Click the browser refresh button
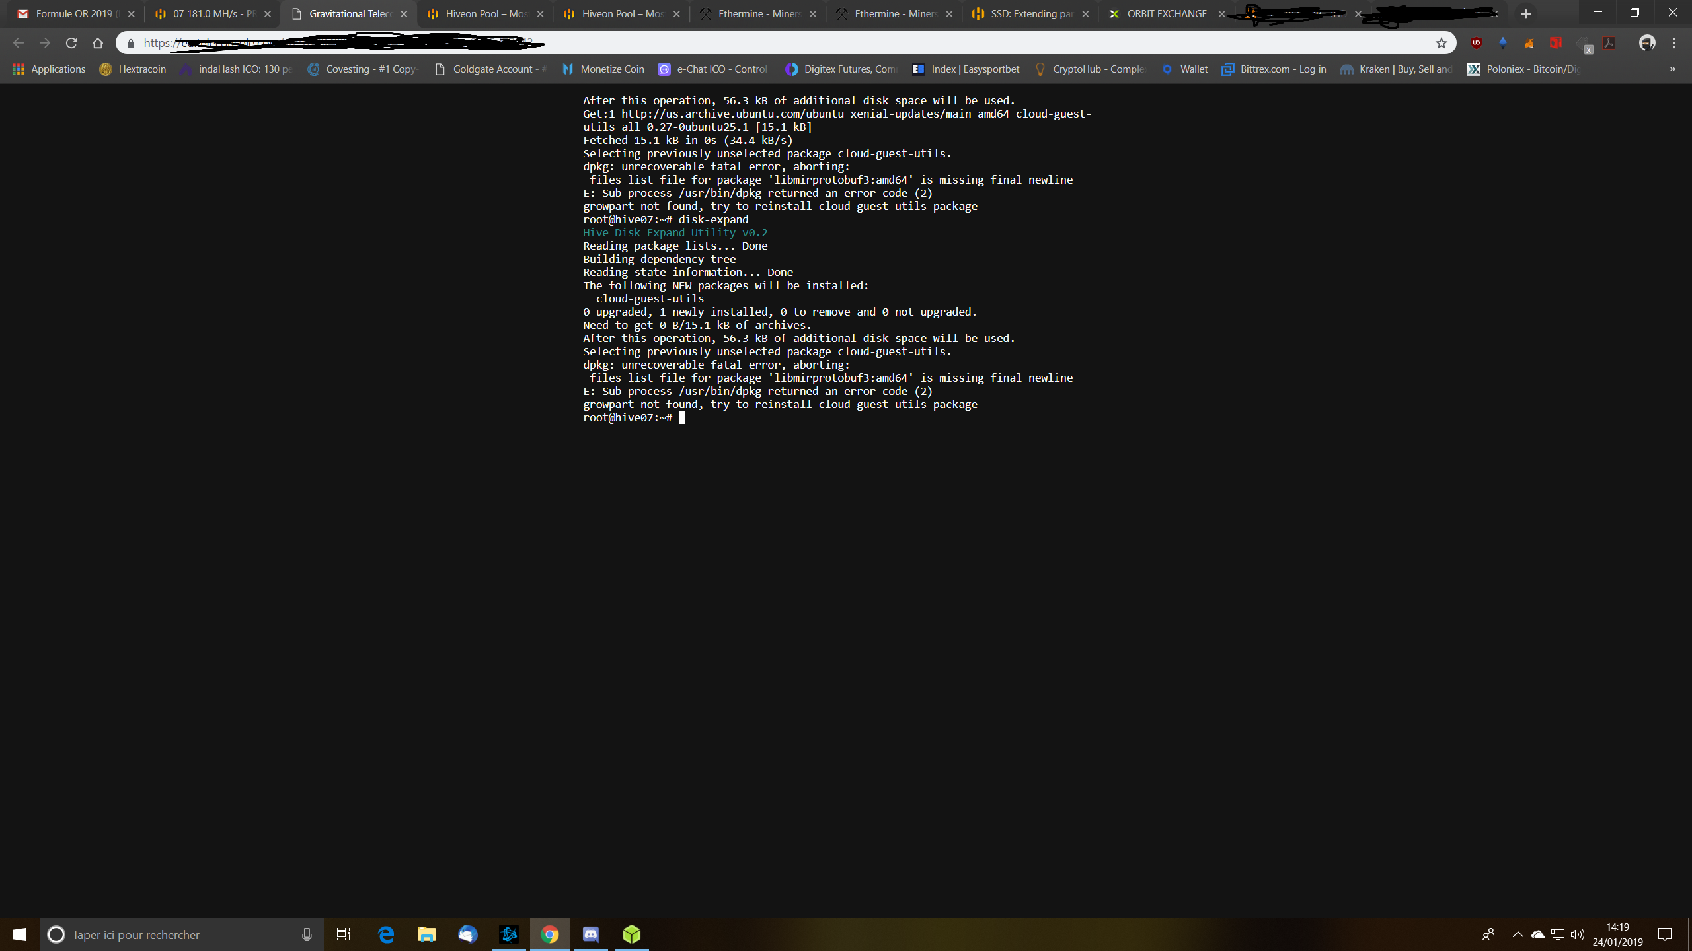 [72, 43]
